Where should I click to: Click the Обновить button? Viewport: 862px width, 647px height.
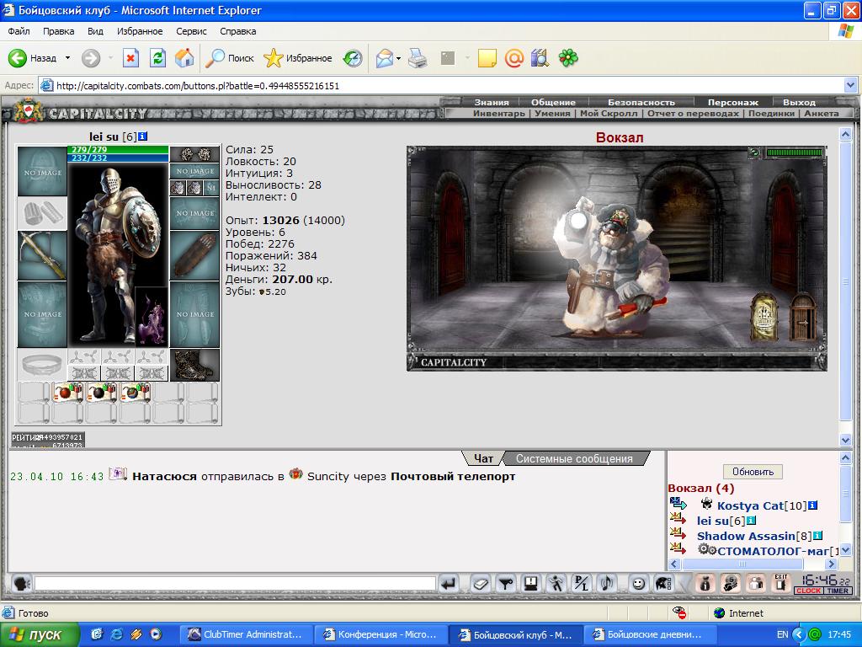point(753,472)
